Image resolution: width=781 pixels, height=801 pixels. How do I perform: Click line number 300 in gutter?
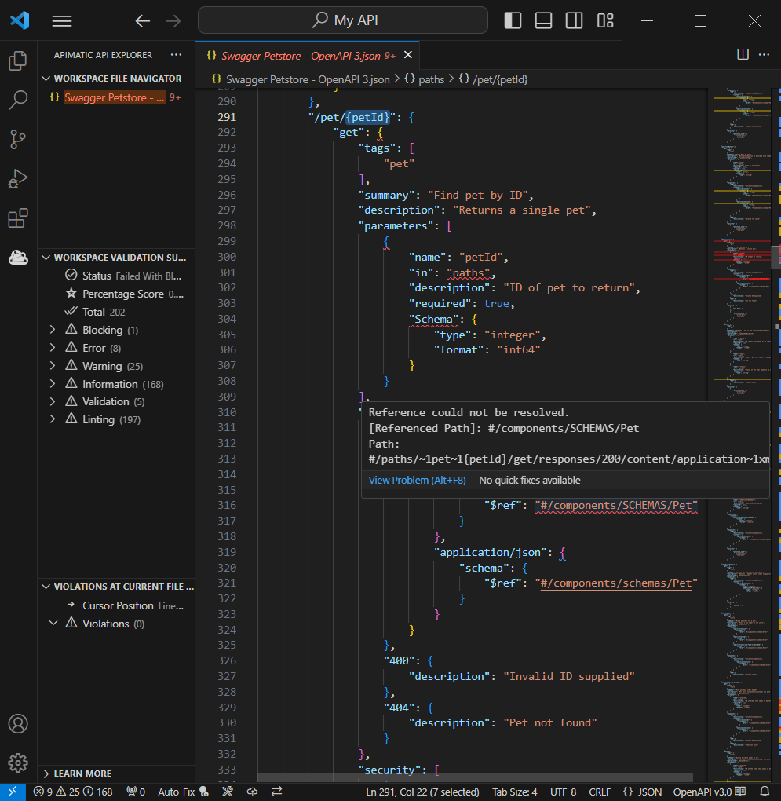227,257
